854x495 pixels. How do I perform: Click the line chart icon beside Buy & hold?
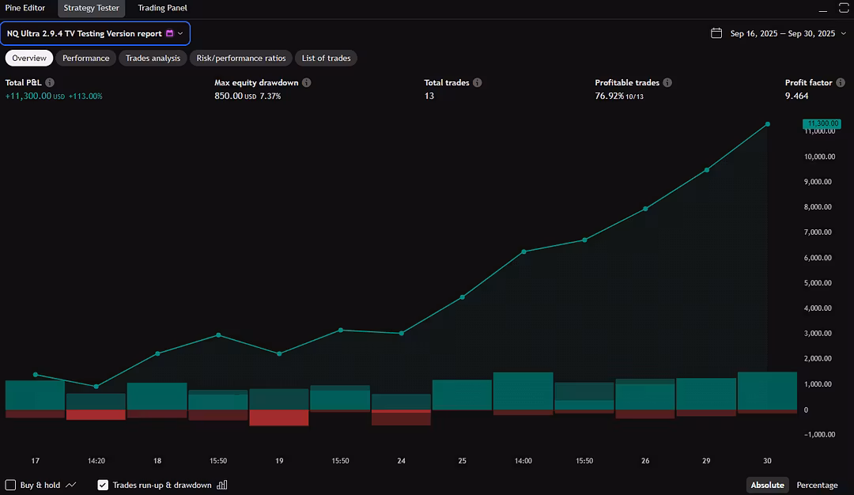click(x=71, y=485)
